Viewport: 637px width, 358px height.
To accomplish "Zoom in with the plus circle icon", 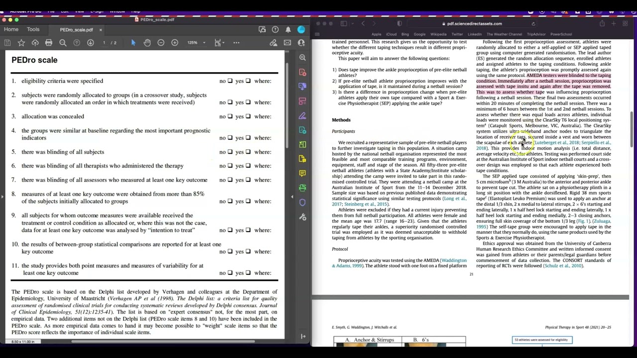I will [x=175, y=43].
